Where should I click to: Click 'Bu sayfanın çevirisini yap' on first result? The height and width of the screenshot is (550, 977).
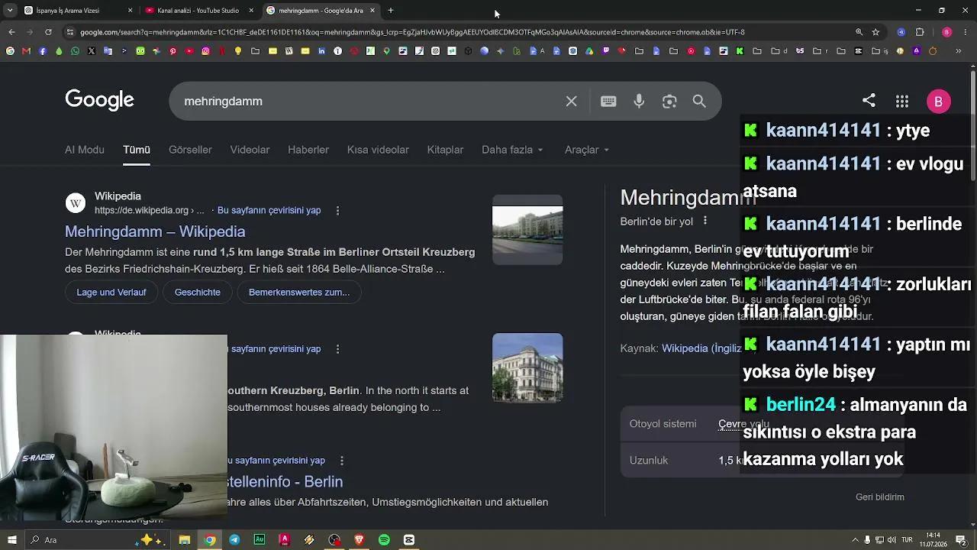tap(269, 210)
